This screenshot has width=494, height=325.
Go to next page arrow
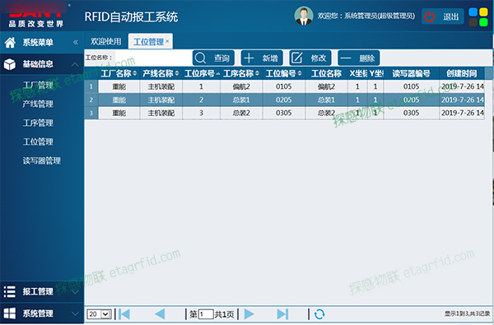pyautogui.click(x=249, y=314)
